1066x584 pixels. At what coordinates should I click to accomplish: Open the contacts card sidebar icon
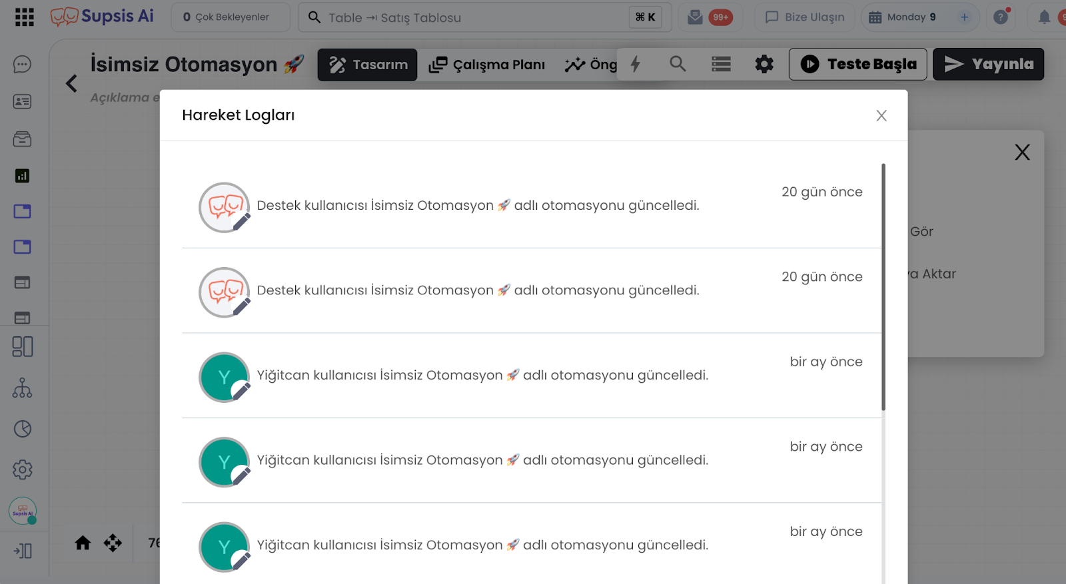pos(22,102)
